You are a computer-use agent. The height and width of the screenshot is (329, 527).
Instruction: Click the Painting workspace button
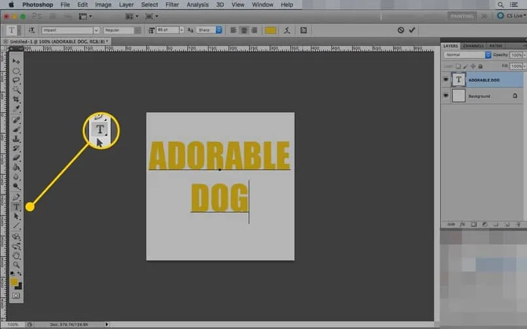click(463, 16)
